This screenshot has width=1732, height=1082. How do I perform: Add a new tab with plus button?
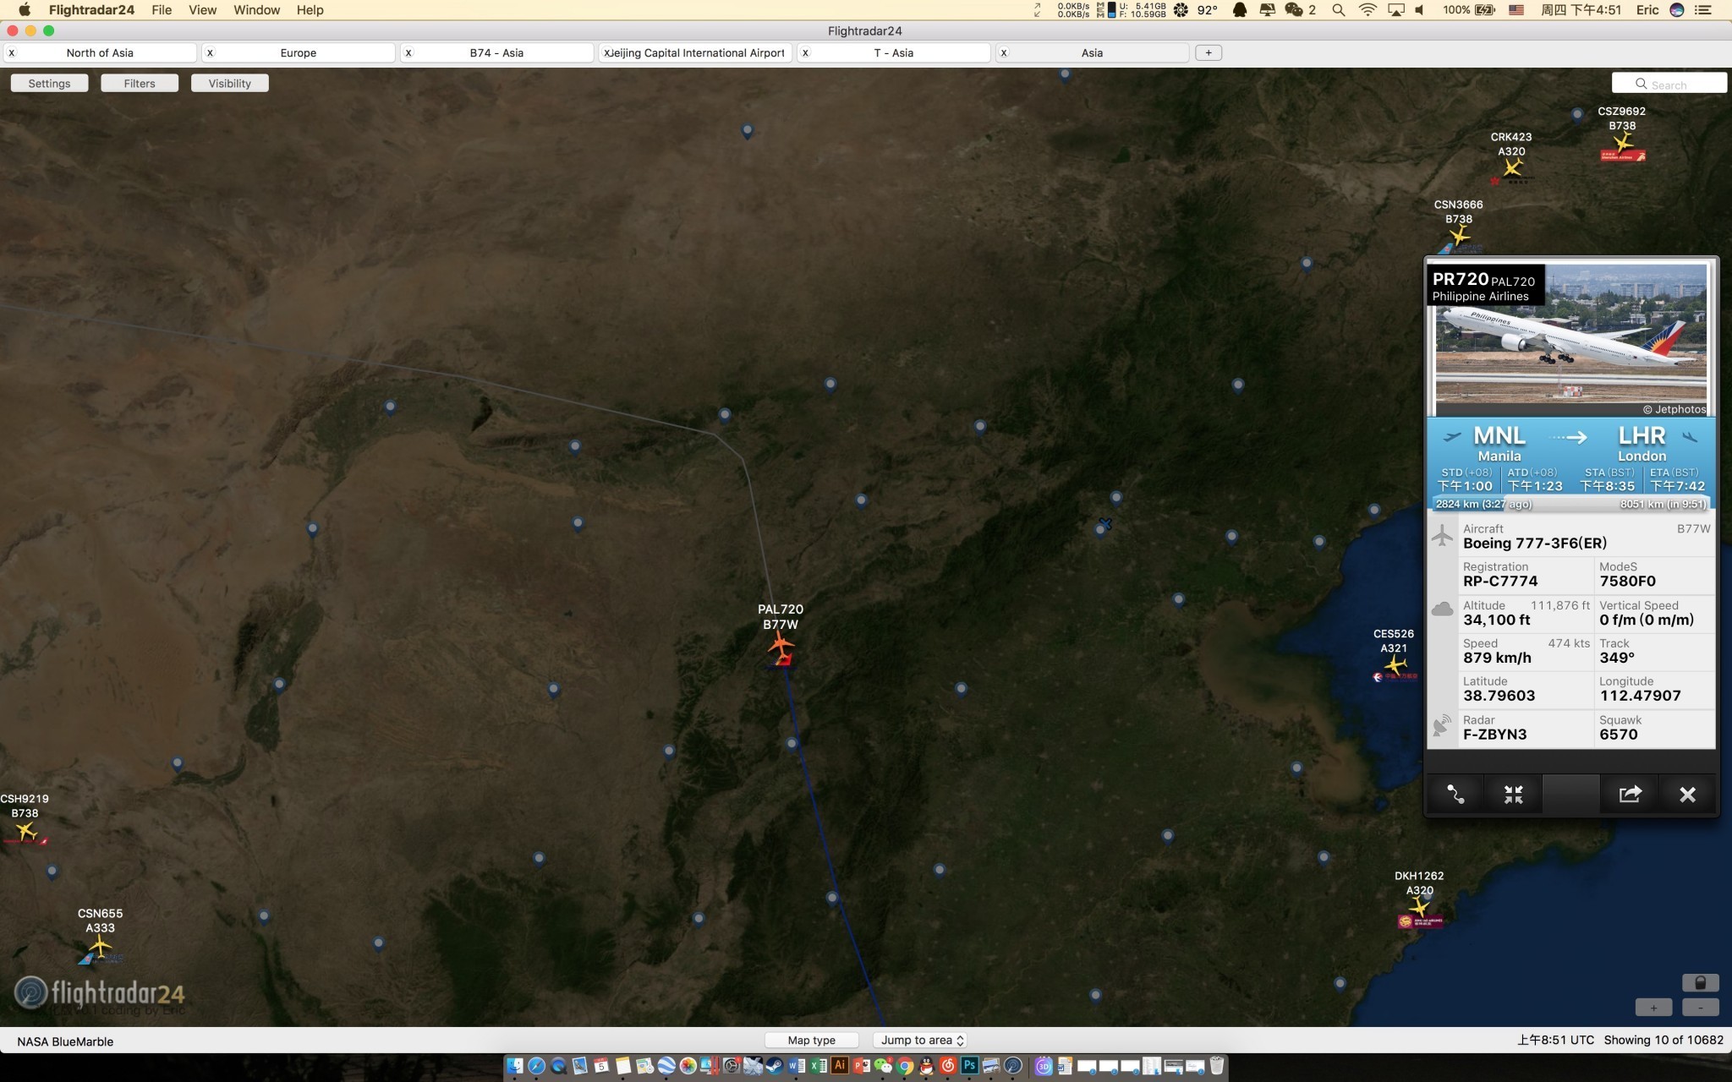(x=1209, y=52)
